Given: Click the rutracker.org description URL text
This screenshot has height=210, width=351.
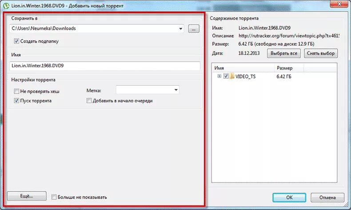Looking at the screenshot, I should (x=289, y=36).
